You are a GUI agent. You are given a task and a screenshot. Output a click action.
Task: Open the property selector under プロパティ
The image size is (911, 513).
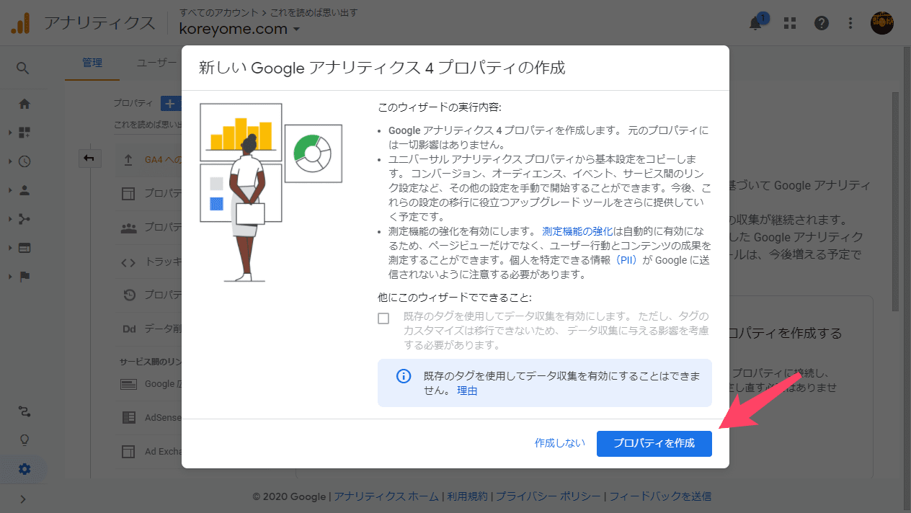click(x=148, y=125)
